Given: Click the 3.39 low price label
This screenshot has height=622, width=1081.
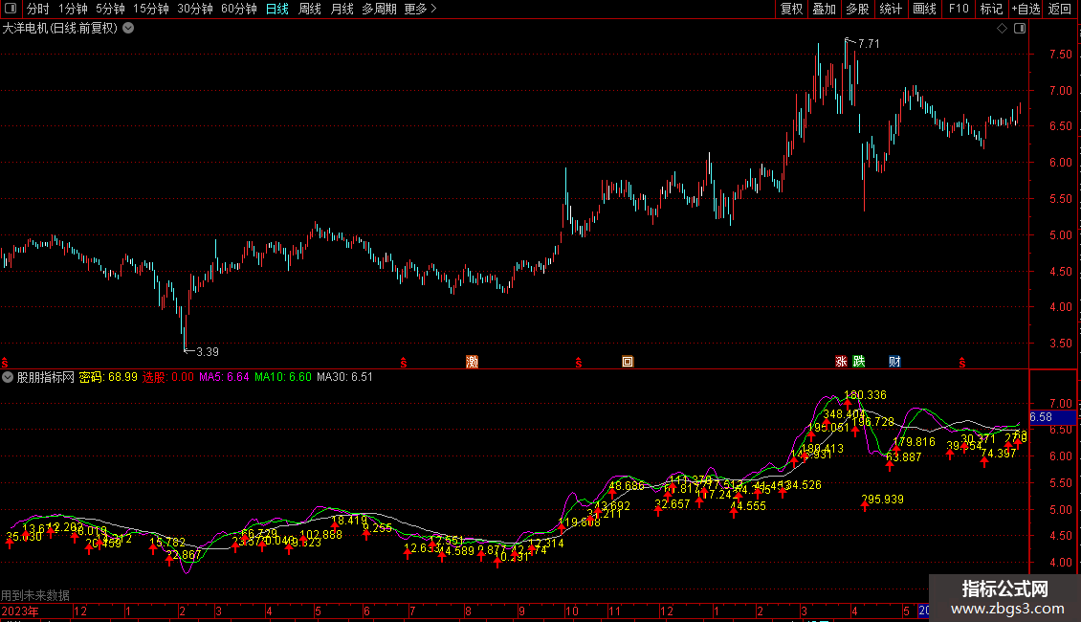Looking at the screenshot, I should tap(208, 352).
